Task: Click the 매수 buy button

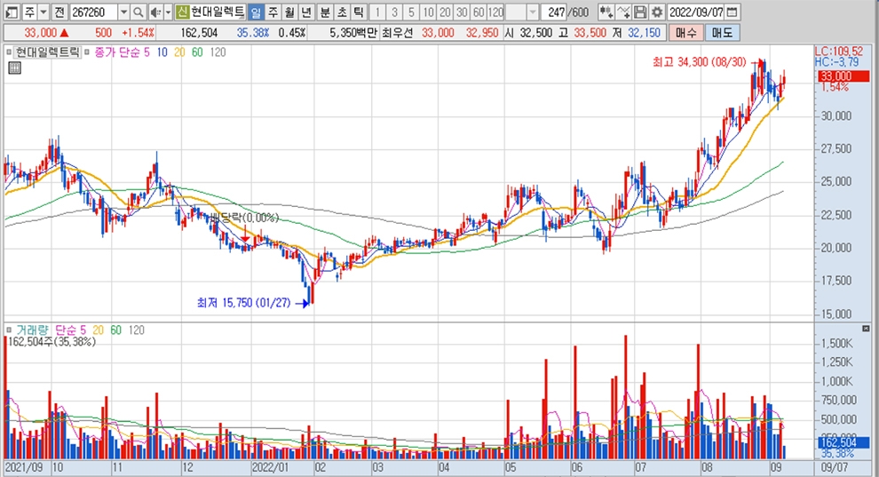Action: coord(685,33)
